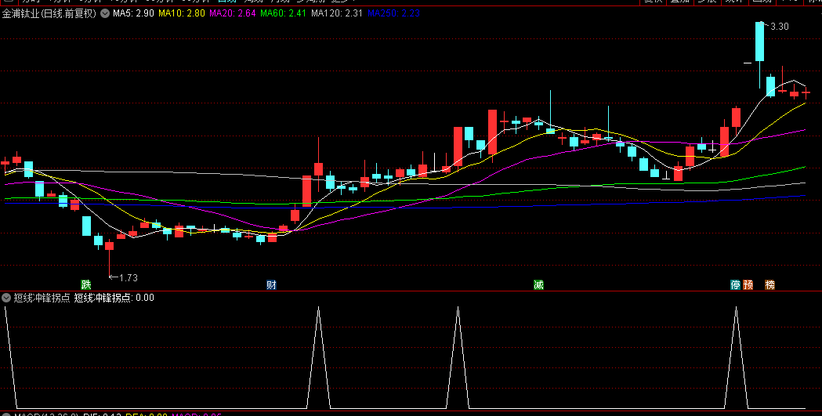Select the green MA60: 2.41 label
This screenshot has height=416, width=822.
coord(283,13)
